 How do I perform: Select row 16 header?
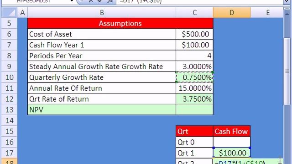(x=9, y=142)
